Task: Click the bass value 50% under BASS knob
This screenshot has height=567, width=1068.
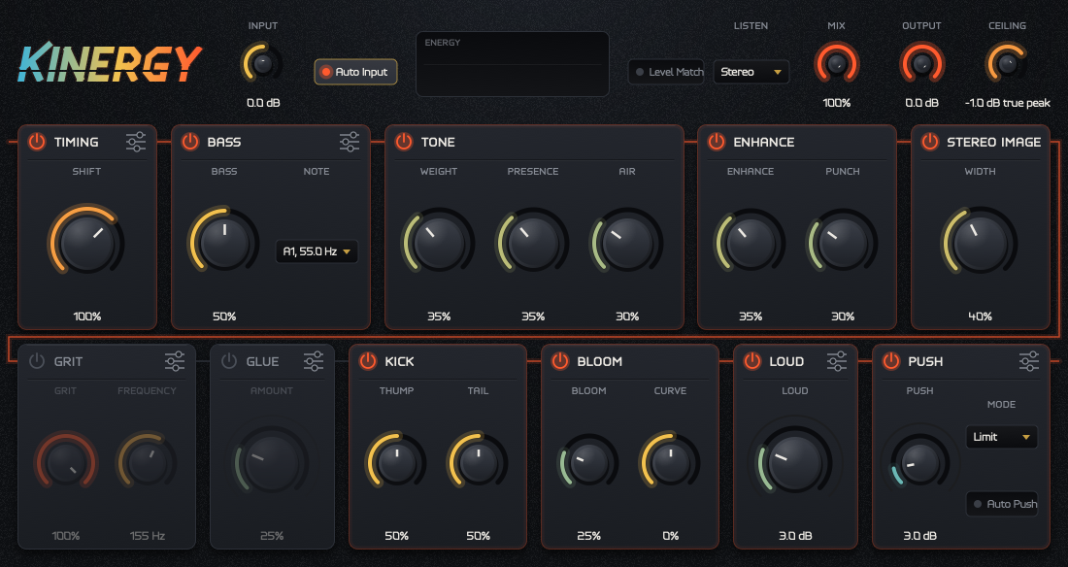Action: pos(224,317)
